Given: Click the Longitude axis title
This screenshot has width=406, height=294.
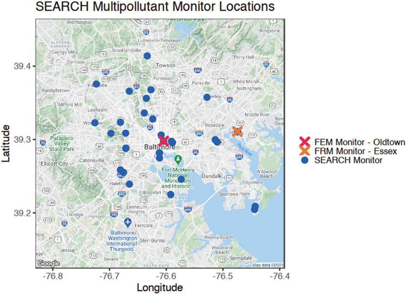Looking at the screenshot, I should point(159,287).
